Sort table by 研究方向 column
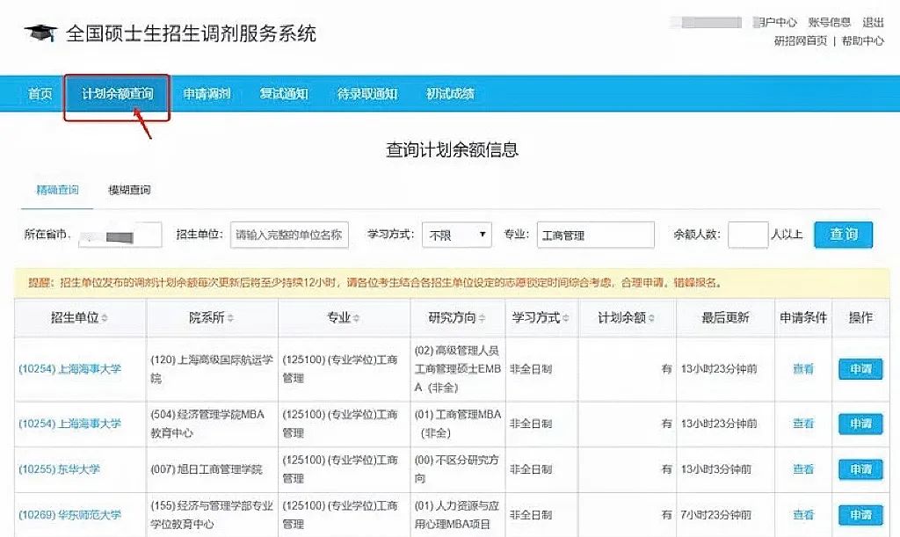The image size is (900, 537). tap(458, 317)
